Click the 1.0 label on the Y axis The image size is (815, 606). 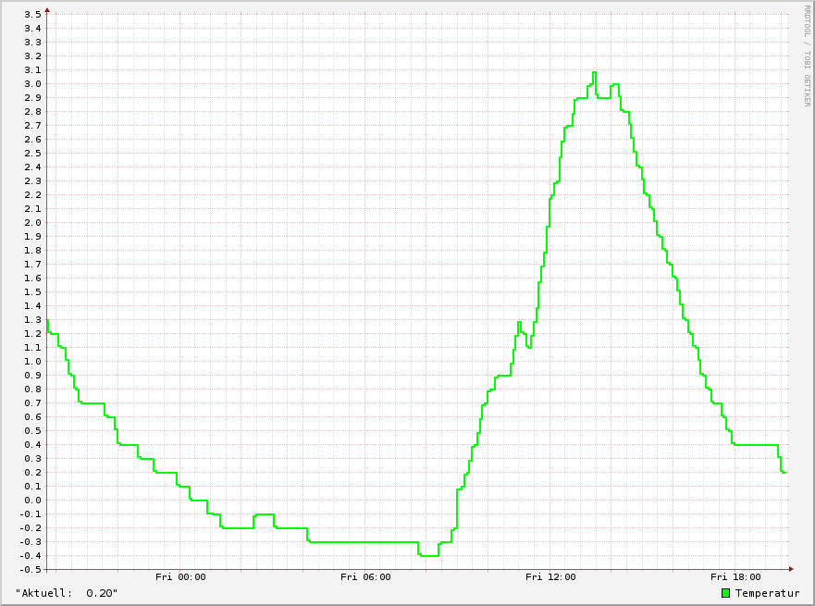click(x=32, y=361)
